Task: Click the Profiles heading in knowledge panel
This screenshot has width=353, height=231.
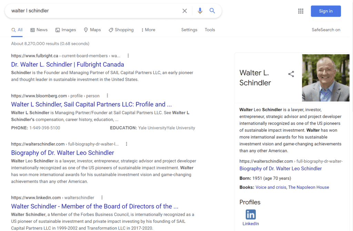Action: tap(250, 202)
